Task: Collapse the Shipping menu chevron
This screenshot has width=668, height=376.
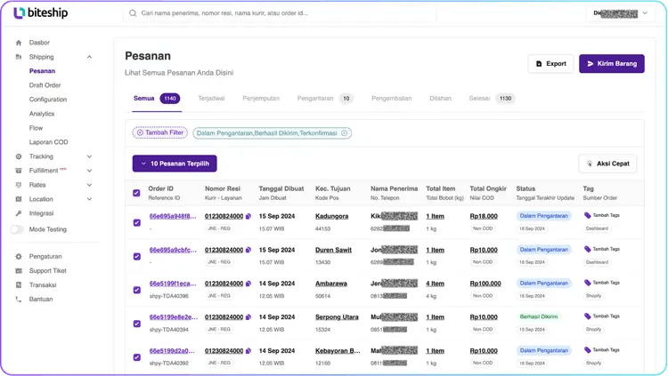Action: click(x=89, y=57)
